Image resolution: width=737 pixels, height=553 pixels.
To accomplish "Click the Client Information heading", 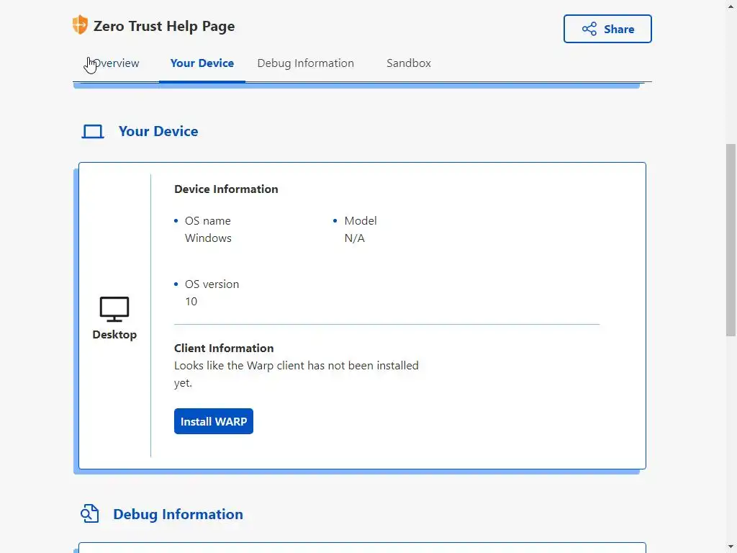I will click(224, 348).
